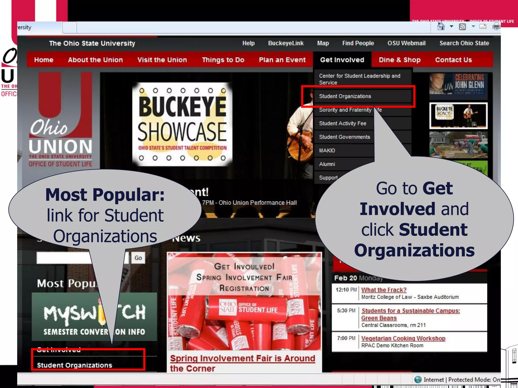
Task: Open the Plan an Event menu
Action: (x=282, y=60)
